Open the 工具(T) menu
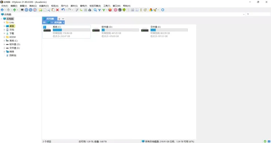 click(107, 6)
